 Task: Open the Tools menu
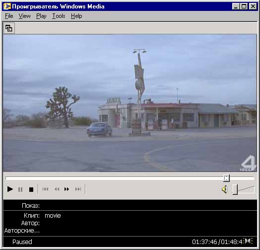coord(59,16)
